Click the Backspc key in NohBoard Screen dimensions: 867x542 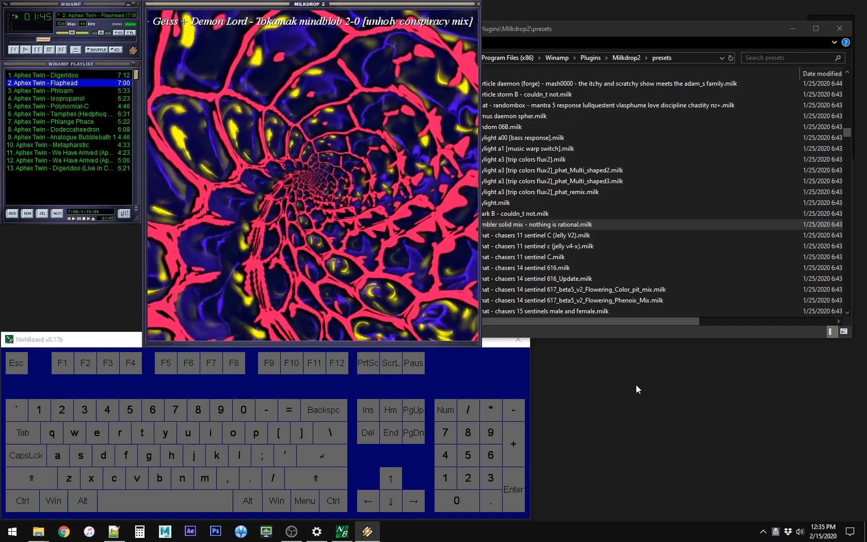[324, 410]
